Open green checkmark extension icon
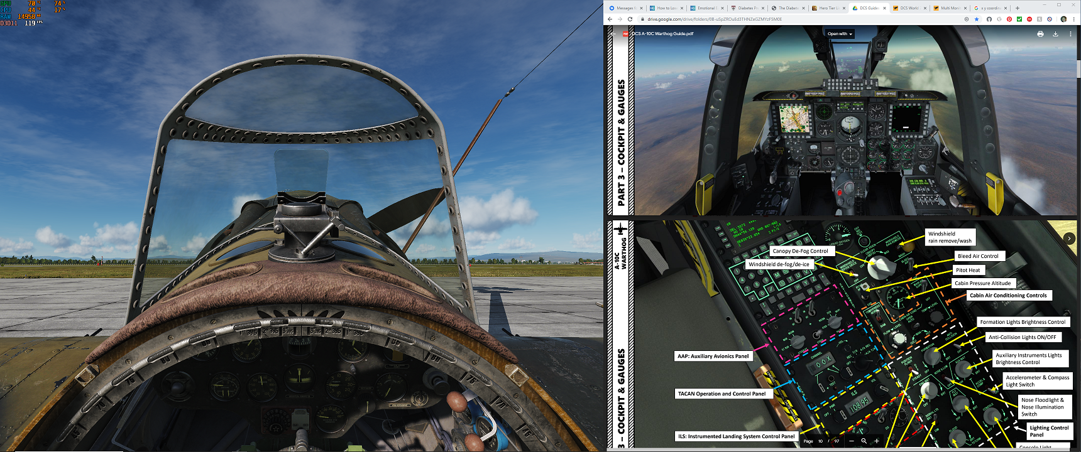 (1019, 19)
